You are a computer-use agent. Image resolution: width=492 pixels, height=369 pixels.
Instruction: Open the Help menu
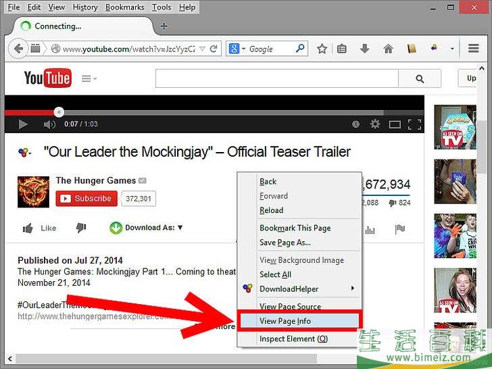[x=187, y=7]
